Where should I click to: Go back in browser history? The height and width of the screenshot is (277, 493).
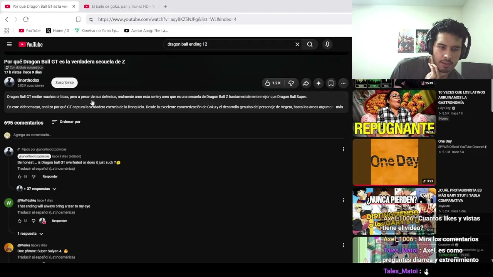tap(7, 19)
